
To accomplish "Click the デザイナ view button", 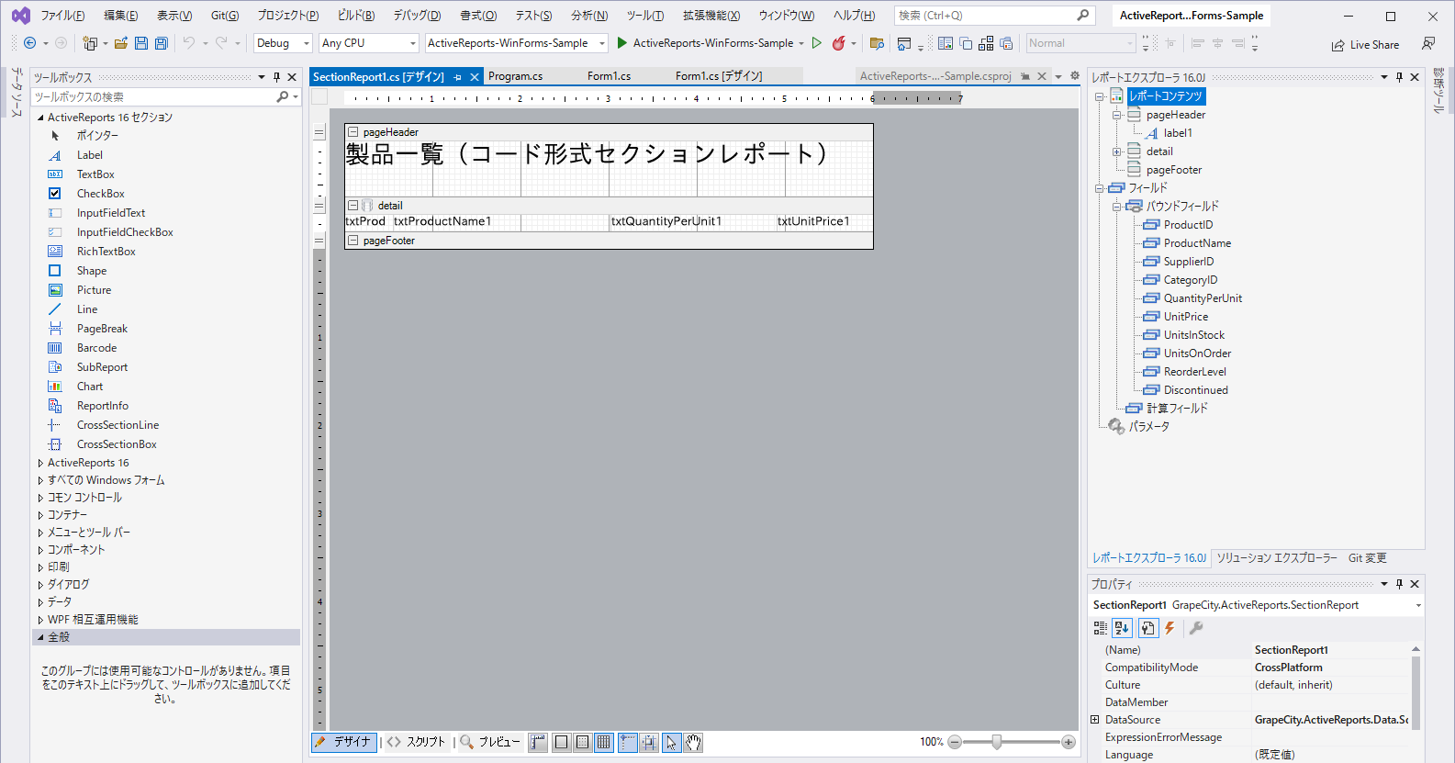I will click(x=344, y=742).
